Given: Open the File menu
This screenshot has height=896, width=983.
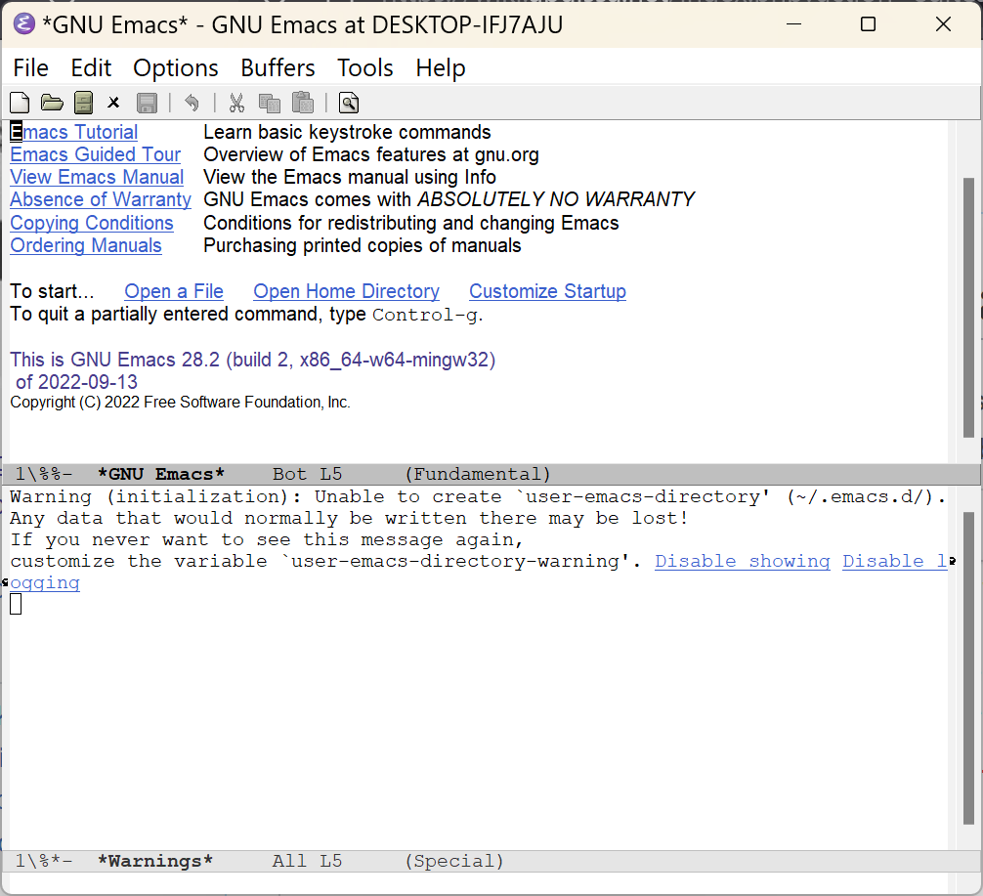Looking at the screenshot, I should pyautogui.click(x=30, y=67).
